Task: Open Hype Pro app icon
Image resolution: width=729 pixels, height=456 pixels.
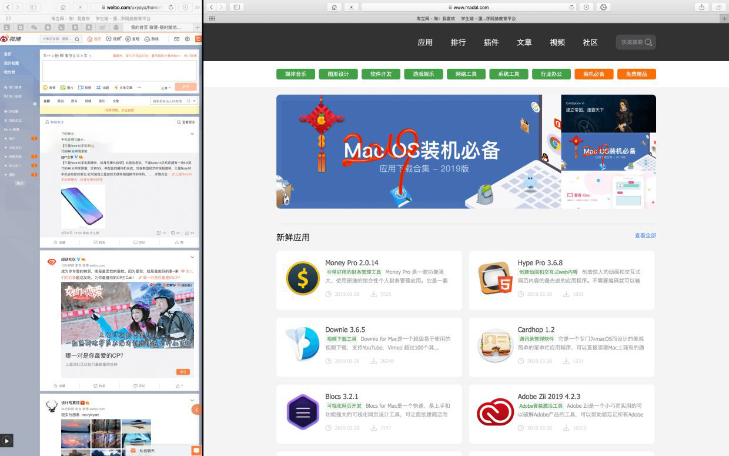Action: (495, 278)
